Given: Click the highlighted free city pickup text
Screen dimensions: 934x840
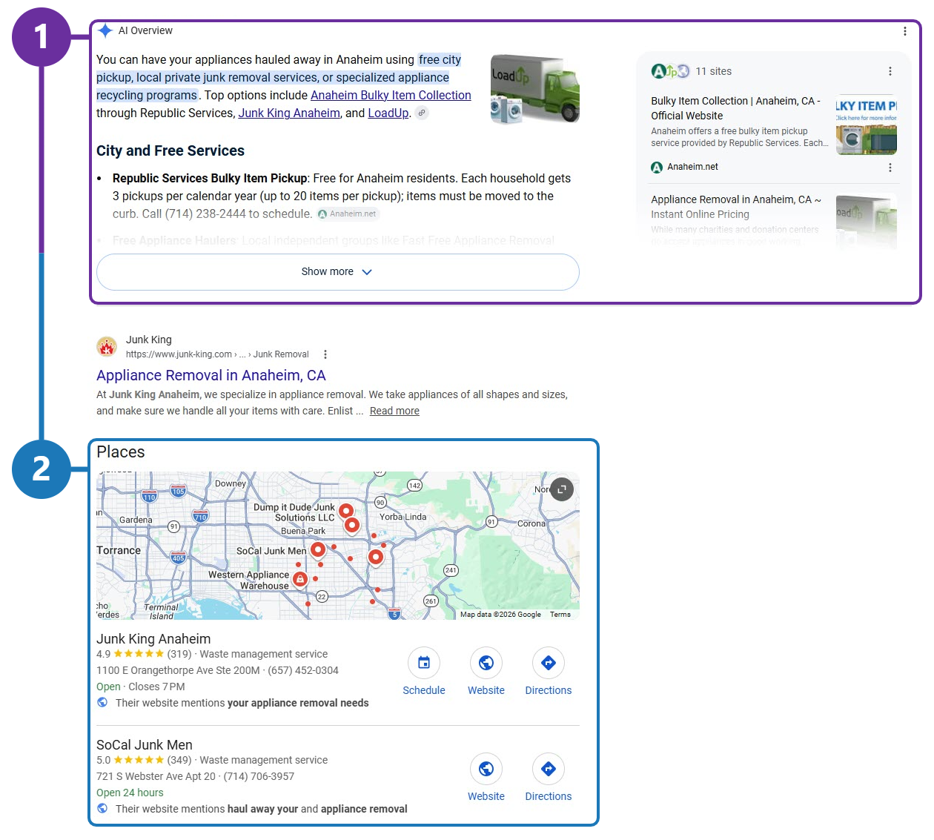Looking at the screenshot, I should tap(279, 77).
